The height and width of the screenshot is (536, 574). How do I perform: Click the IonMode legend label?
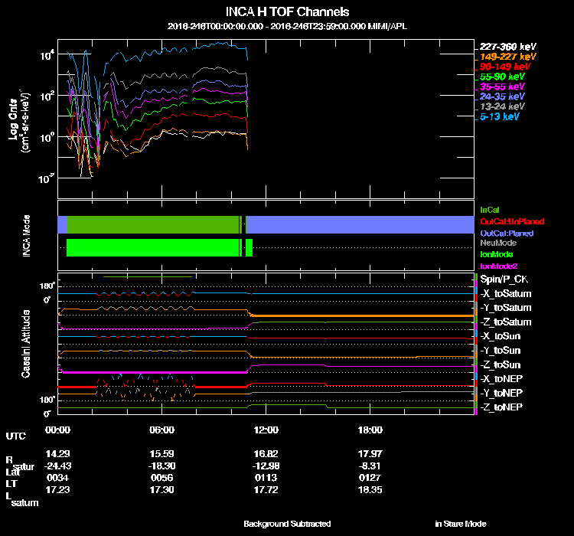coord(497,254)
